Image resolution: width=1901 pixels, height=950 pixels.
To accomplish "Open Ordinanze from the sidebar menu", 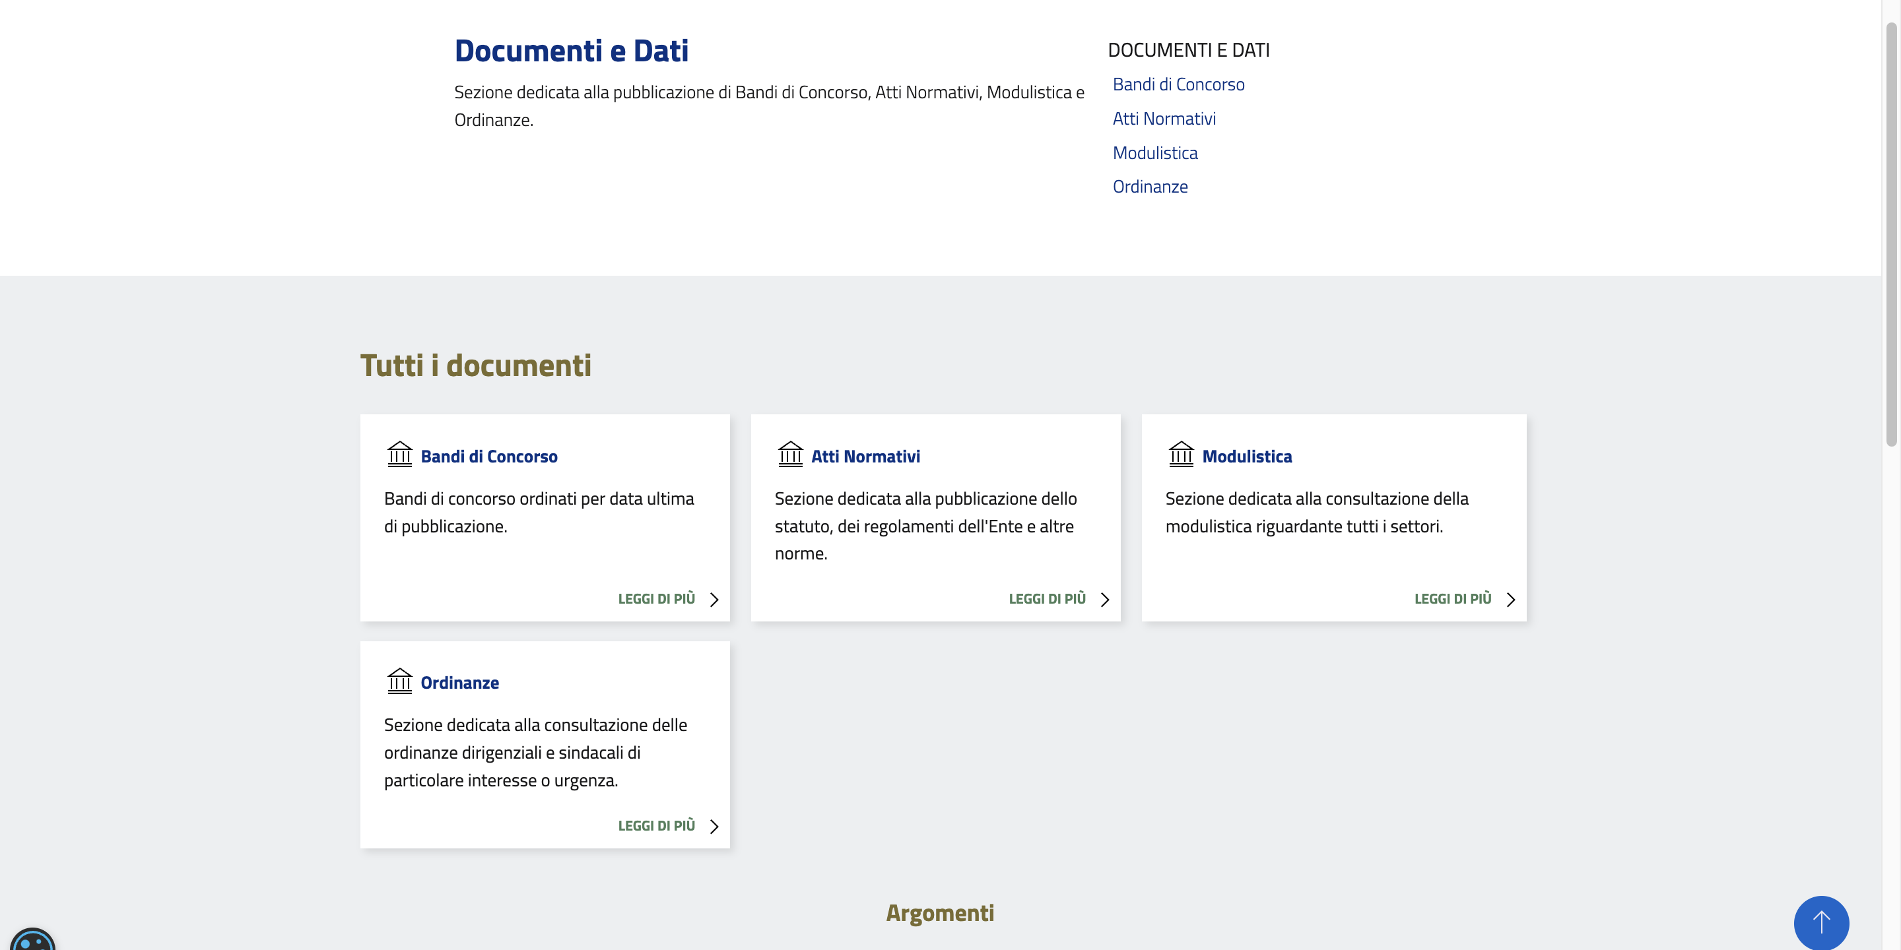I will coord(1150,187).
